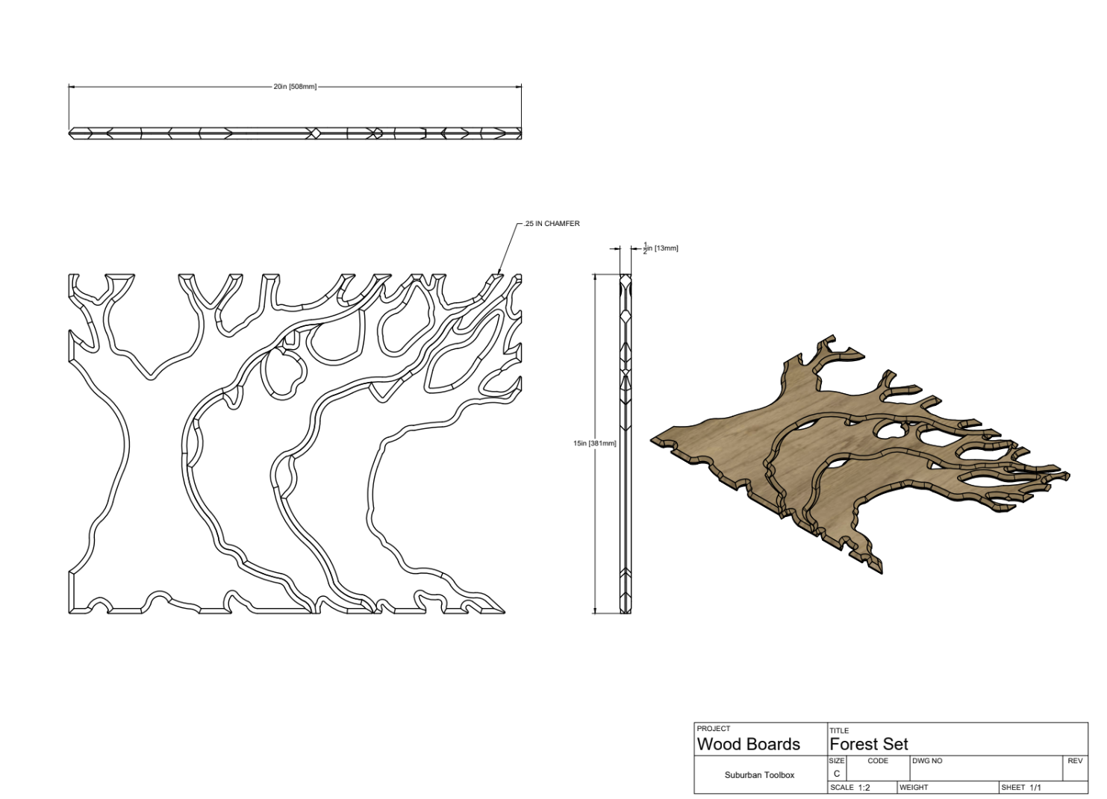Click the empty CODE cell in title block
Image resolution: width=1107 pixels, height=799 pixels.
coord(878,773)
